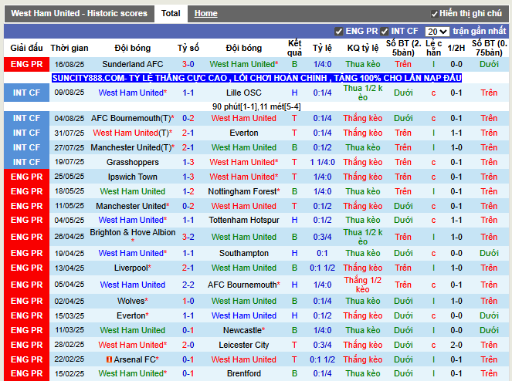Toggle the 'Hiển thị ghi chú' checkbox
The image size is (512, 381).
click(434, 14)
